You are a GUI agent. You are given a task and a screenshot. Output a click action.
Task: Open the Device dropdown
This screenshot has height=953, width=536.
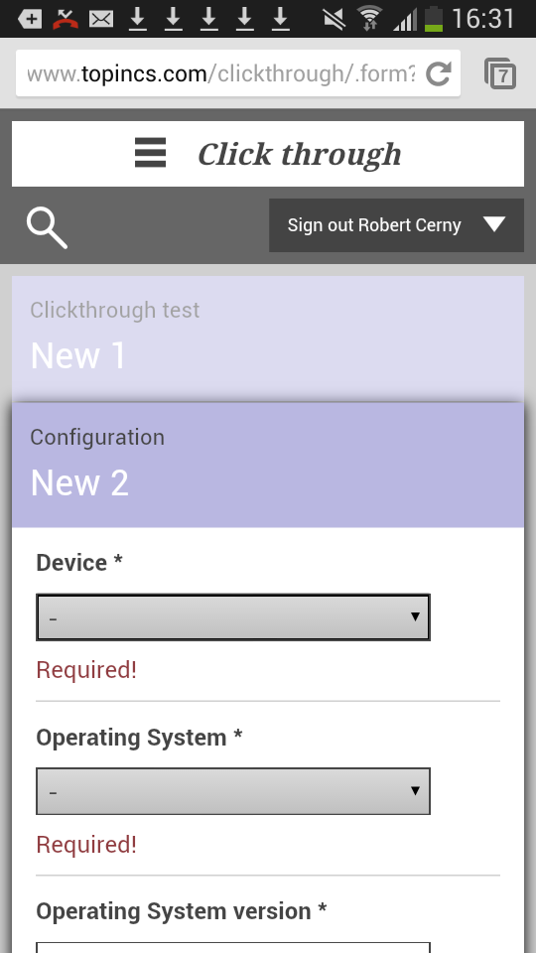233,616
